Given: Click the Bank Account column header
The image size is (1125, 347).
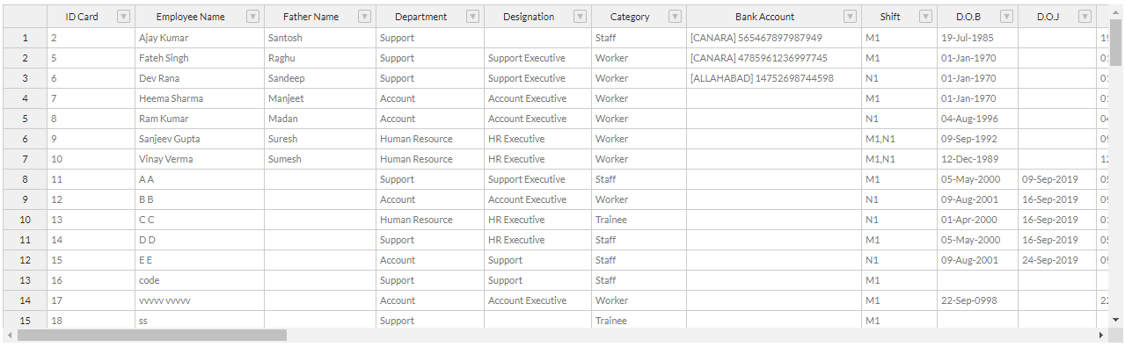Looking at the screenshot, I should (764, 17).
